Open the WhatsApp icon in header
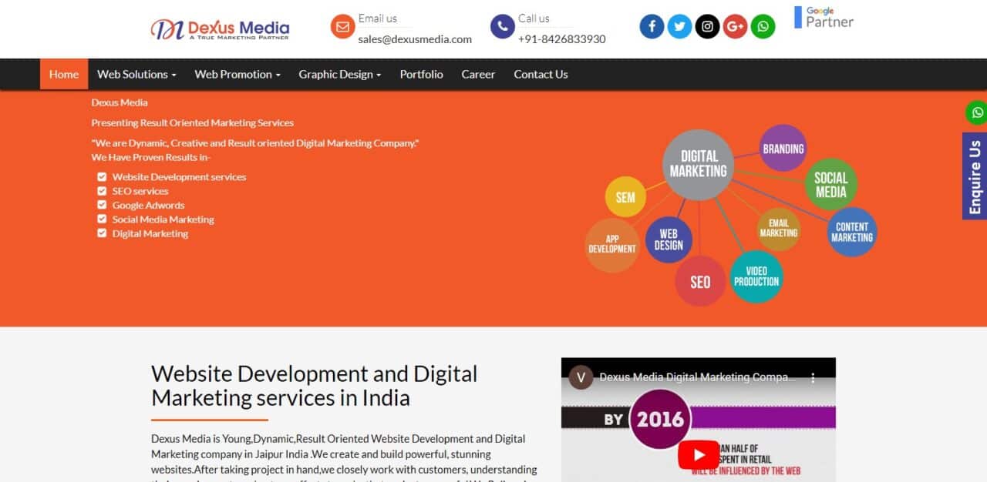The width and height of the screenshot is (987, 482). pos(763,27)
